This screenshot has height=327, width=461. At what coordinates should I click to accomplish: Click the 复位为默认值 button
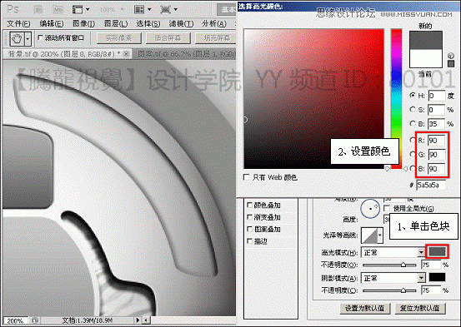[420, 308]
